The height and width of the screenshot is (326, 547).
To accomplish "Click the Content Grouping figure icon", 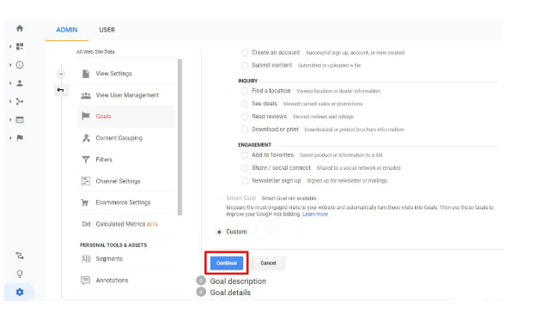I will [x=86, y=138].
